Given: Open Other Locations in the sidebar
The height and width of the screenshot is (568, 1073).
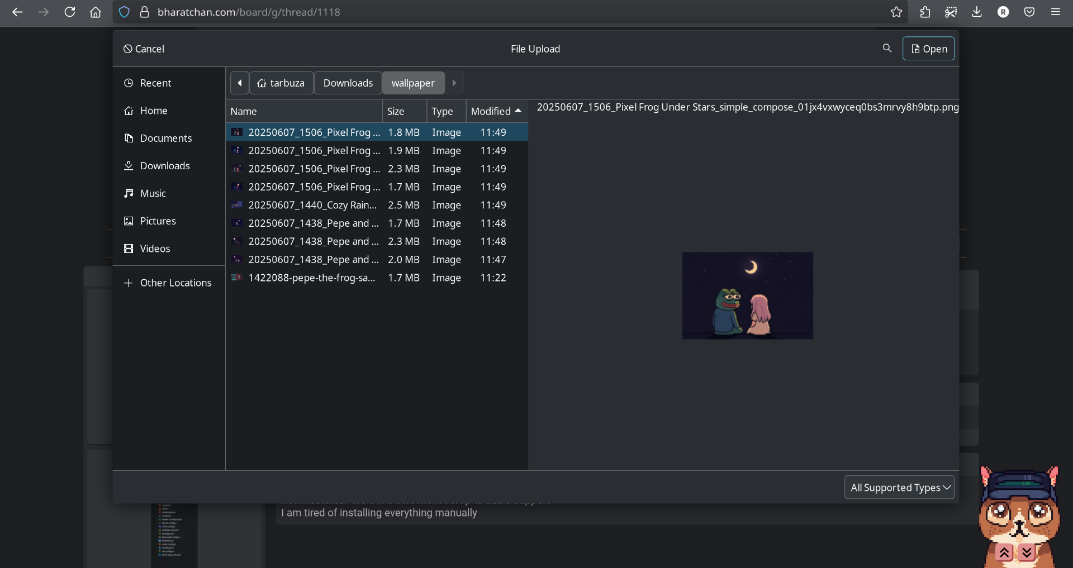Looking at the screenshot, I should click(175, 283).
